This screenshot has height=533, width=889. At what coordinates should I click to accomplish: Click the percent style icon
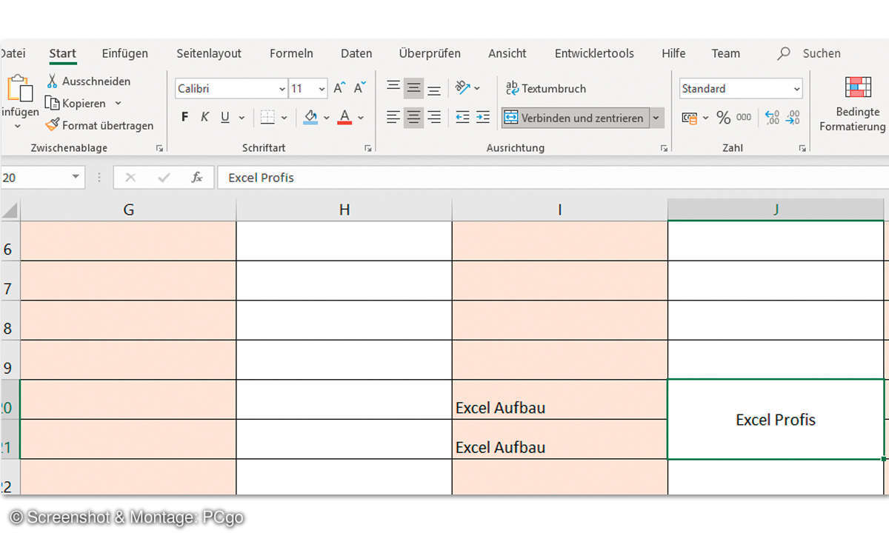point(723,118)
